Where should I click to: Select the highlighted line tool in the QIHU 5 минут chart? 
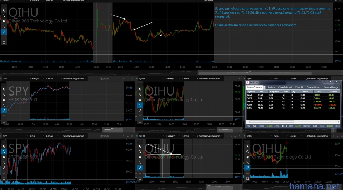tap(140, 105)
